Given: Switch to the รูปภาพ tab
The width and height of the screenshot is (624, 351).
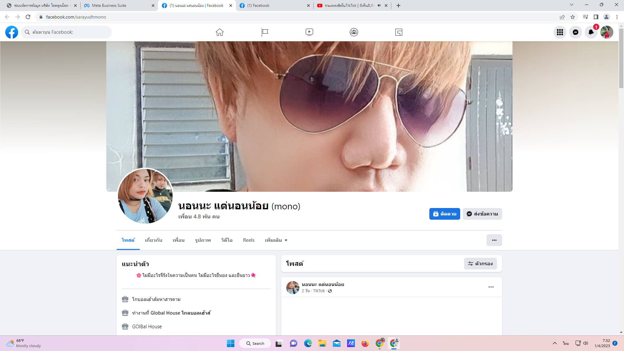Looking at the screenshot, I should (203, 240).
